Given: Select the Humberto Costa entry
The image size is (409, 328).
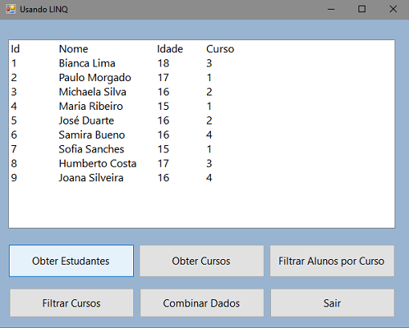Looking at the screenshot, I should click(201, 164).
